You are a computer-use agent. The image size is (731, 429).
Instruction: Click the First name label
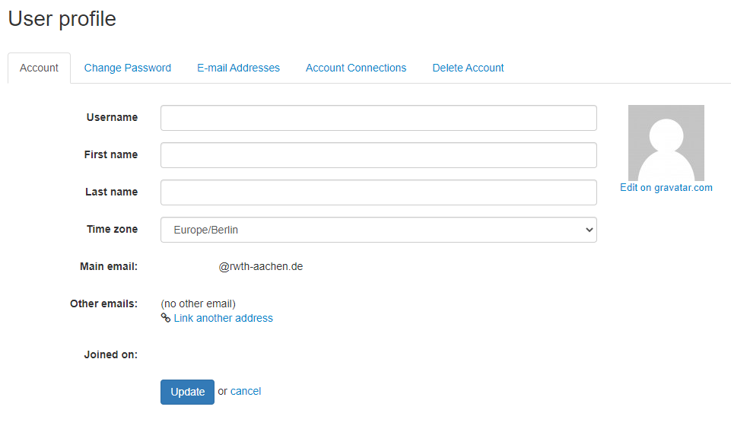110,154
